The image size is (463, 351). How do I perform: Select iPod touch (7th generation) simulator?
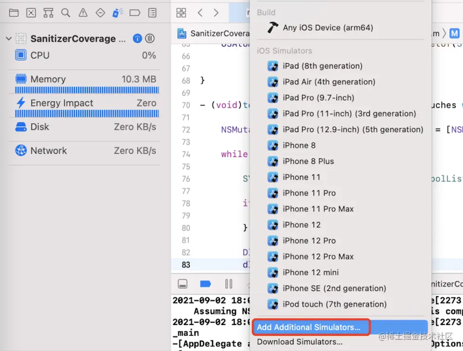click(341, 304)
